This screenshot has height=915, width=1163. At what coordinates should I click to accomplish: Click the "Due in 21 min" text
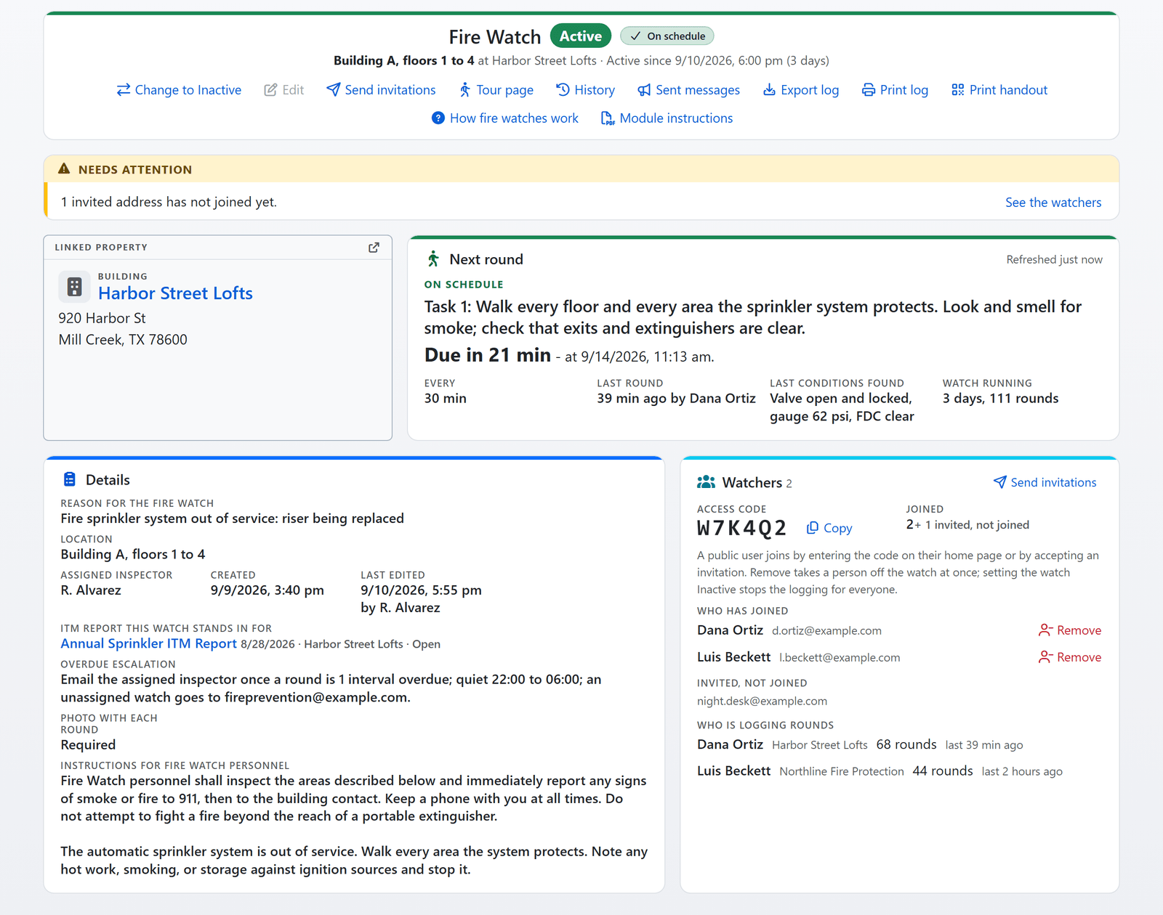pyautogui.click(x=488, y=355)
